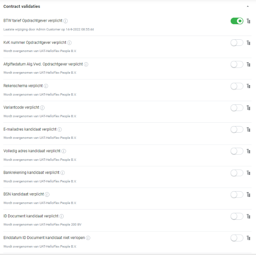The image size is (256, 255).
Task: Collapse the Contract validaties section arrow
Action: 247,7
